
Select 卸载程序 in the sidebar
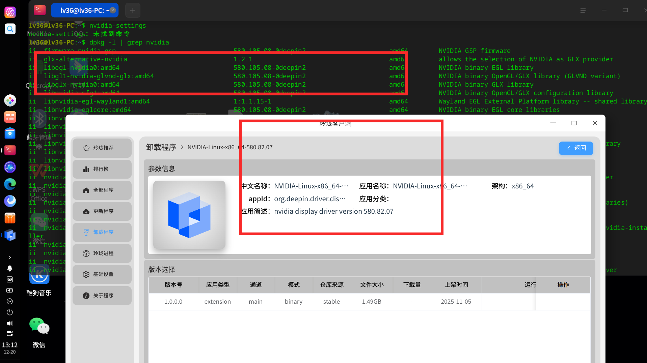click(102, 232)
